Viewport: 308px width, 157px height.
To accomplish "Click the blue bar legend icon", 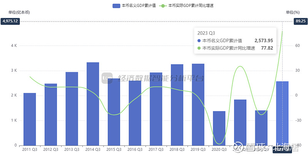I will coord(116,6).
